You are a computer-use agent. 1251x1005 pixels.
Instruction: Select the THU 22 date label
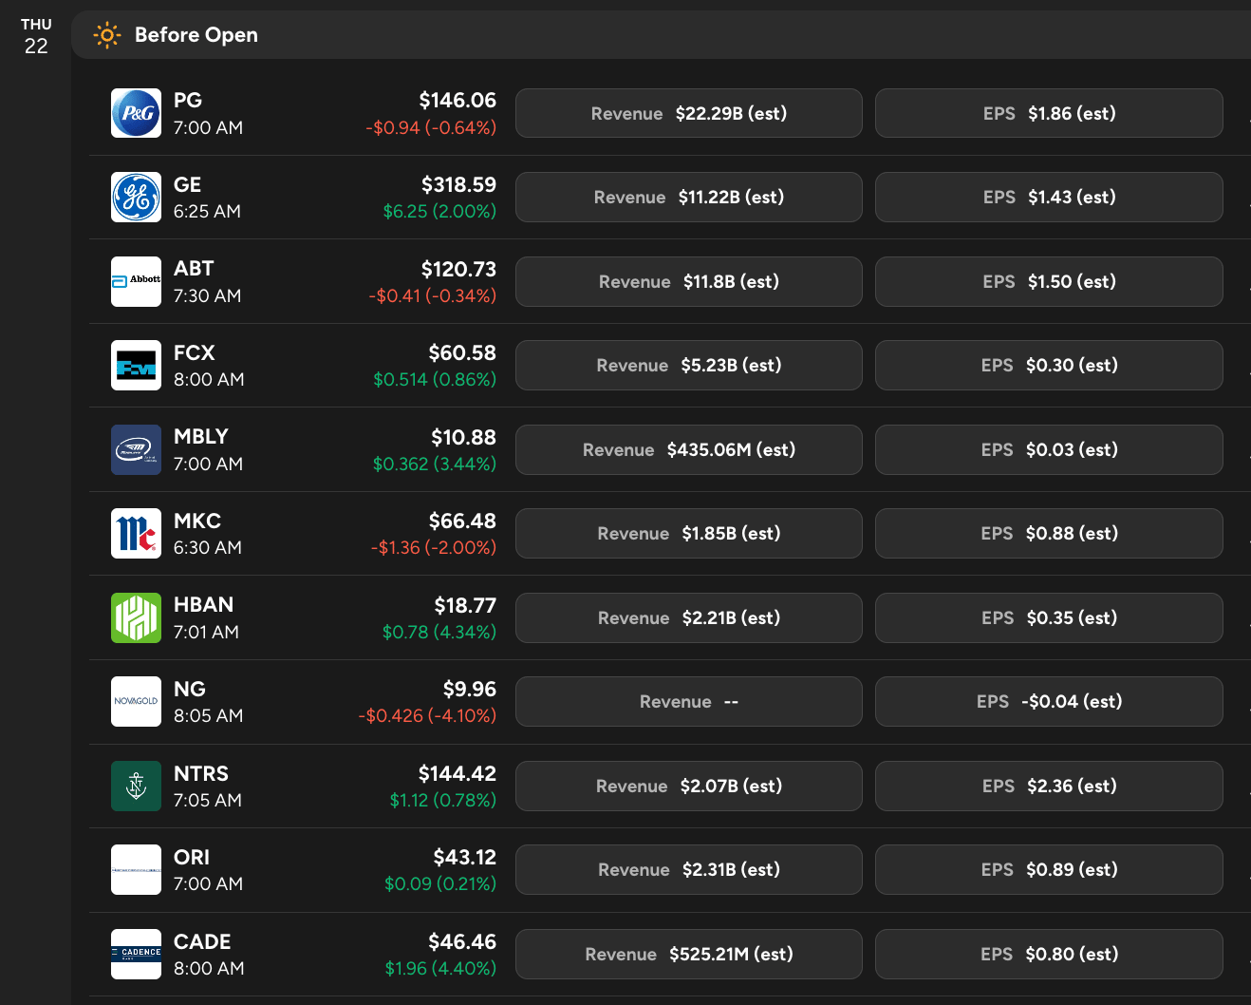click(36, 36)
